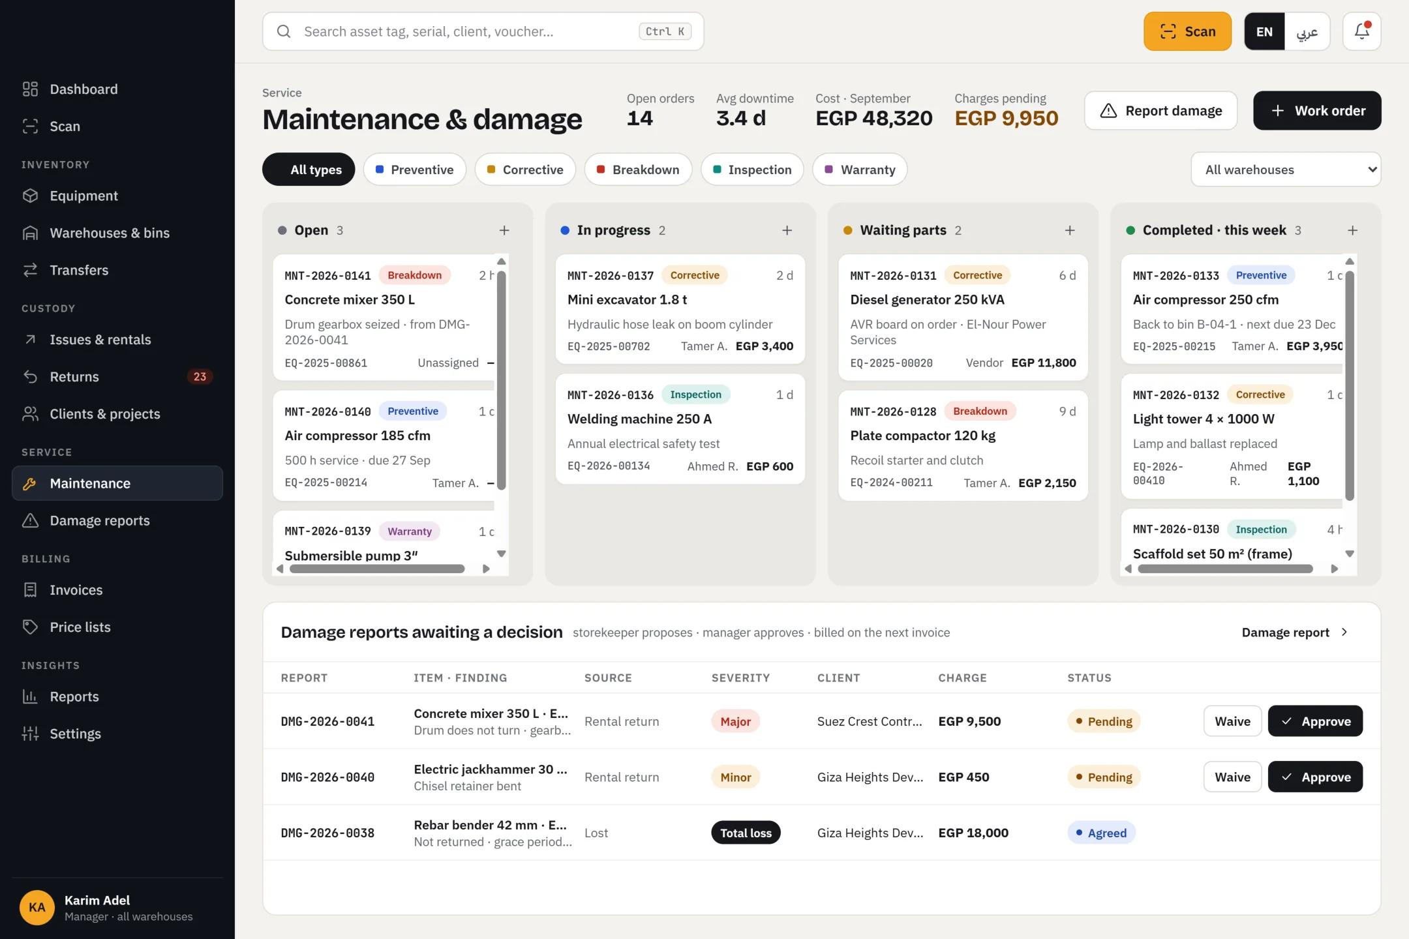Image resolution: width=1409 pixels, height=939 pixels.
Task: Filter by Corrective type
Action: pos(525,170)
